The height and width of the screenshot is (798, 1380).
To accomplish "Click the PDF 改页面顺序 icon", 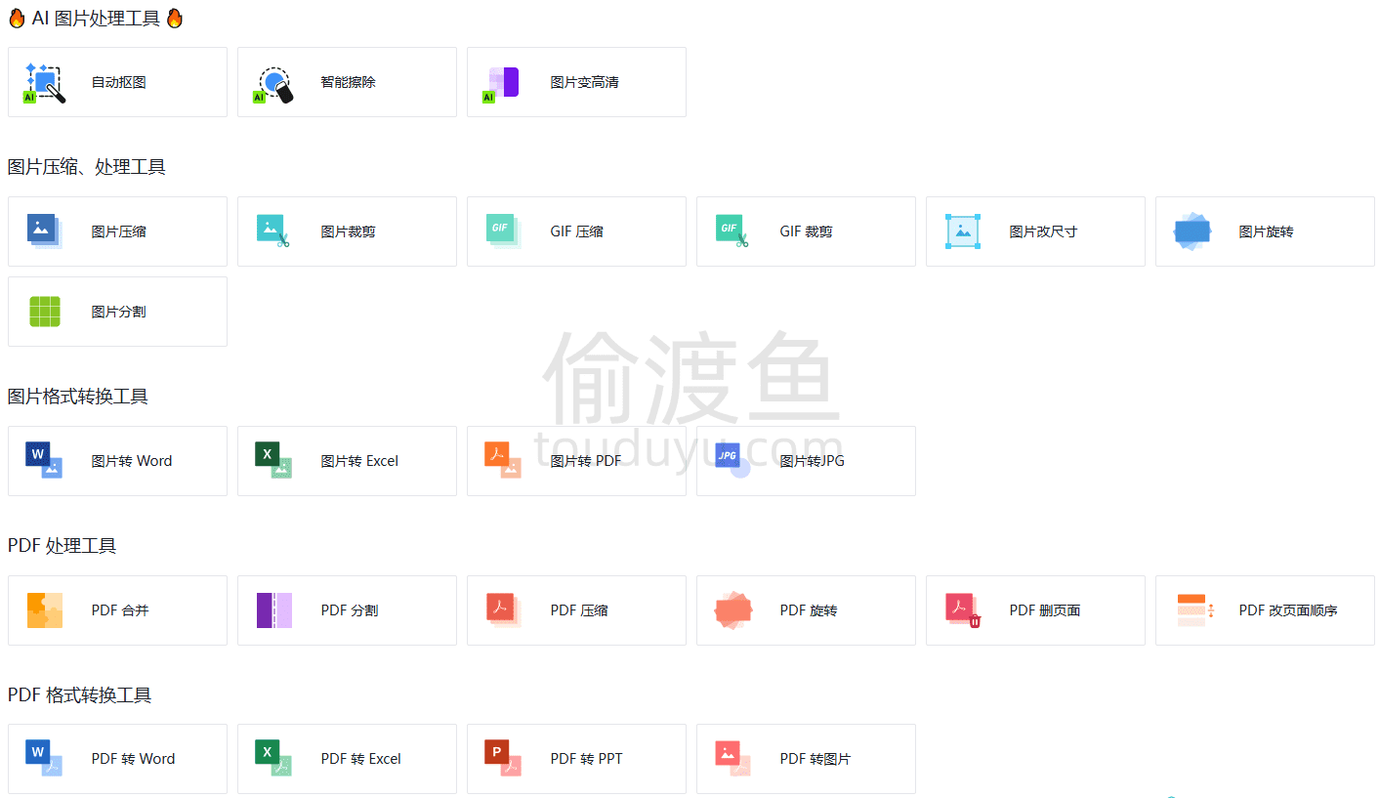I will [1195, 610].
